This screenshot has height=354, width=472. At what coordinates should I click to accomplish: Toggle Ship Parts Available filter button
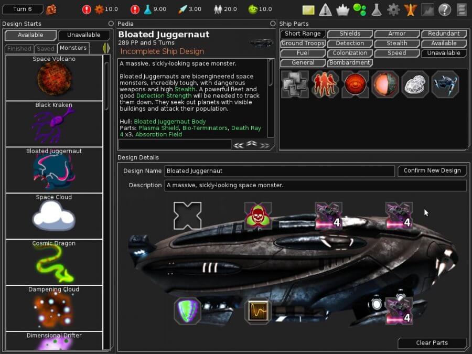pos(444,44)
